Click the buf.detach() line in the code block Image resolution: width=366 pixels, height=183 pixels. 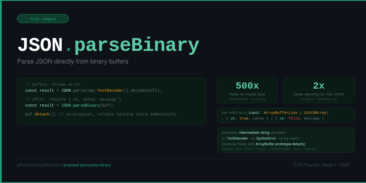tap(41, 114)
